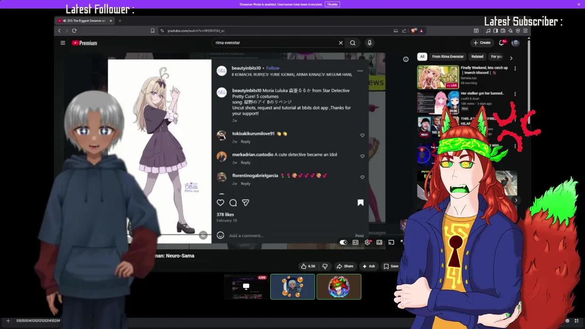Open the Brave browser menu
Viewport: 585px width, 329px height.
[x=525, y=31]
